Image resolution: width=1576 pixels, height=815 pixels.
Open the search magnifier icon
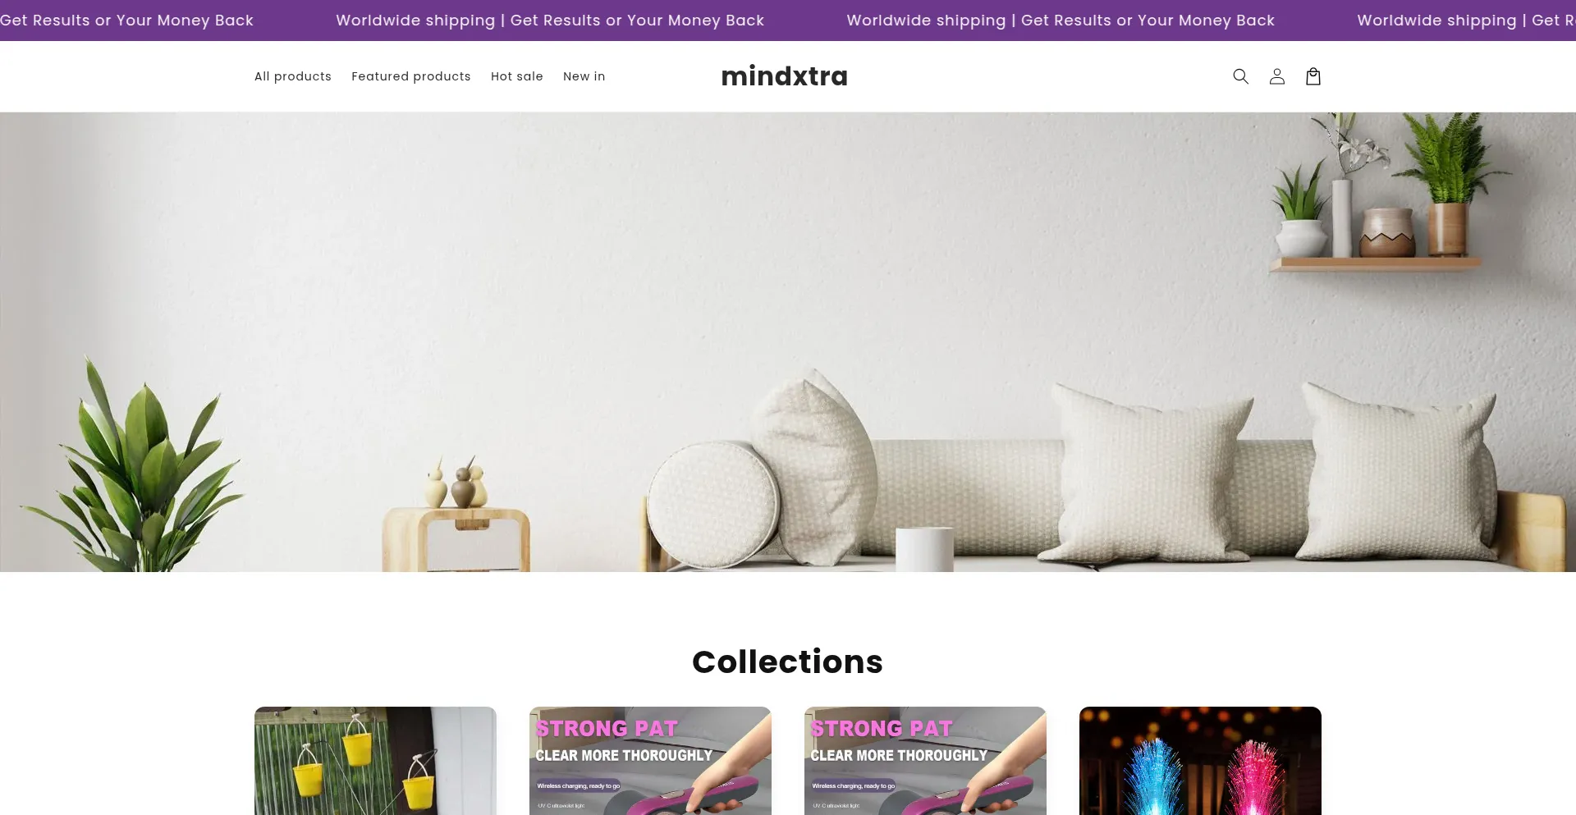[x=1240, y=76]
